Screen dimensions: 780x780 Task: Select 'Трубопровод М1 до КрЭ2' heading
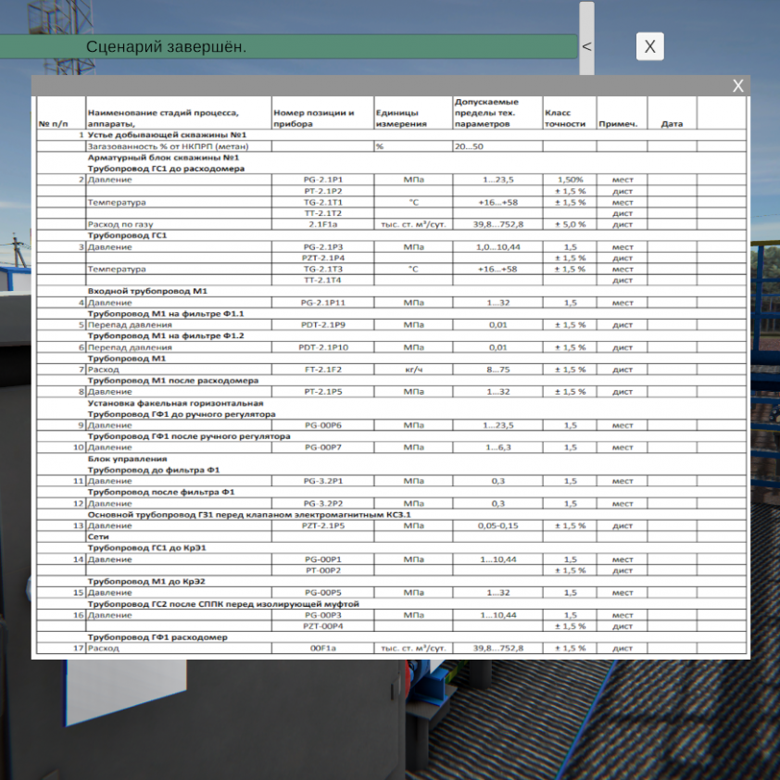pyautogui.click(x=146, y=581)
